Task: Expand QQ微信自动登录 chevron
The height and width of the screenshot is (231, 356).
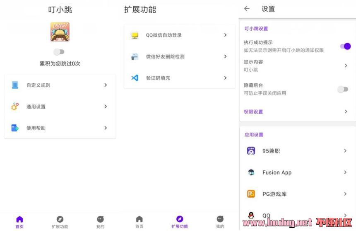Action: point(225,35)
